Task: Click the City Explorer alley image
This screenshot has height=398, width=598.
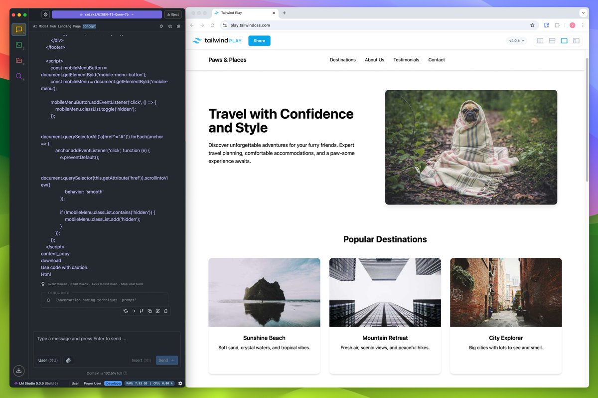Action: coord(506,292)
